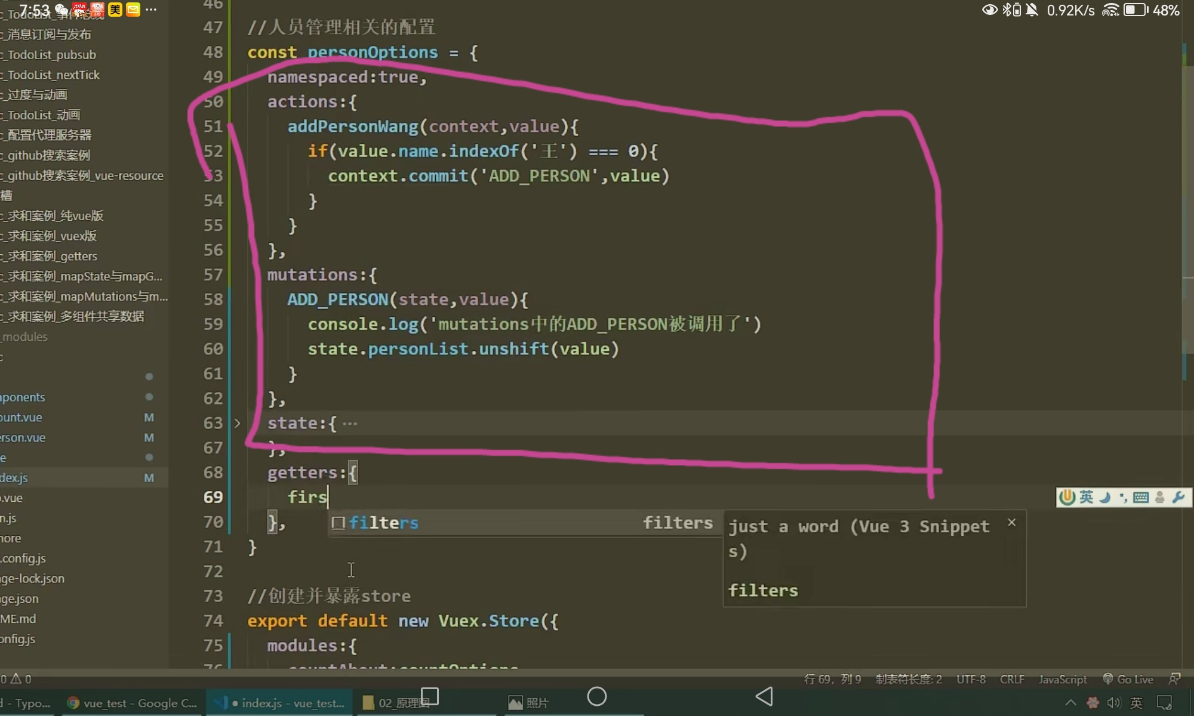Change language mode from JavaScript
Screen dimensions: 1194x716
(1062, 679)
